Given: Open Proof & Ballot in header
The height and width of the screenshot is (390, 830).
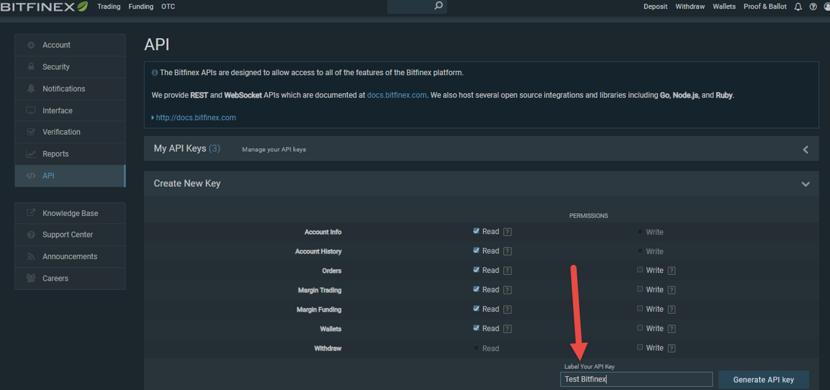Looking at the screenshot, I should [765, 7].
